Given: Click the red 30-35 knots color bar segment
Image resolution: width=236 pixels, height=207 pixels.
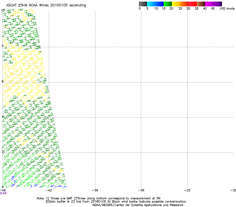Looking at the screenshot, I should [193, 4].
